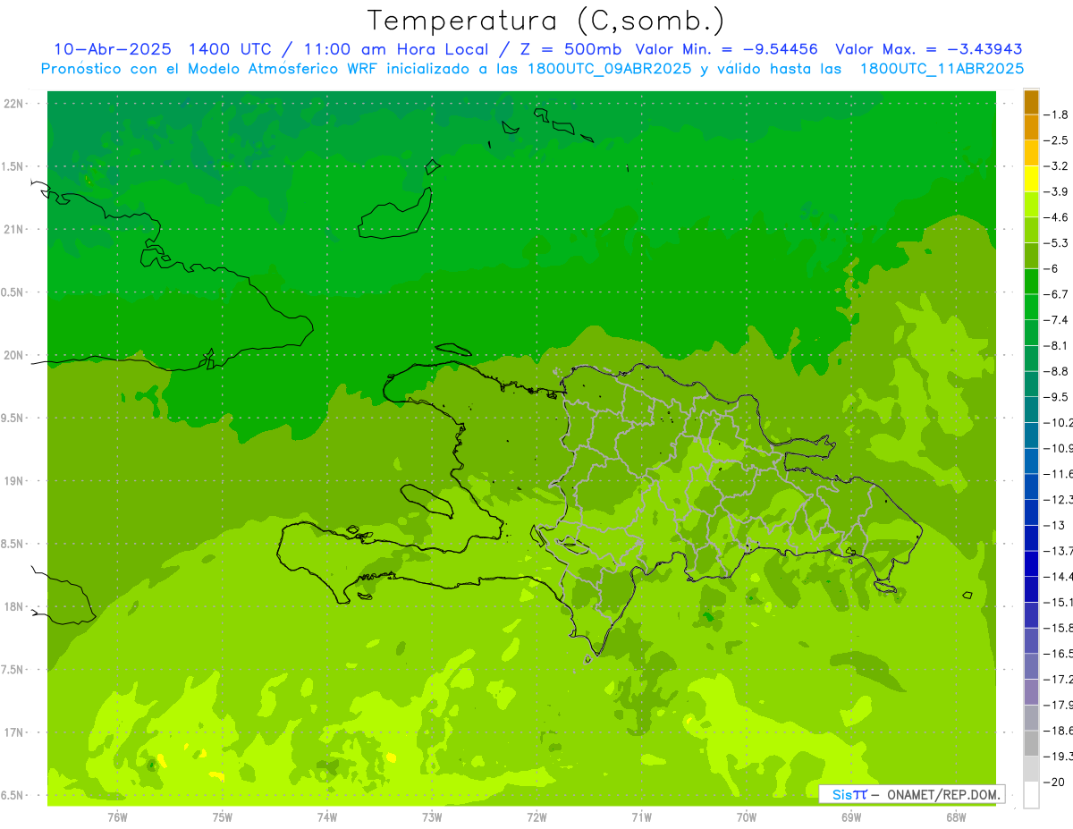The image size is (1073, 829).
Task: Select orange swatch between -1.8 and -2.5
Action: (1031, 128)
